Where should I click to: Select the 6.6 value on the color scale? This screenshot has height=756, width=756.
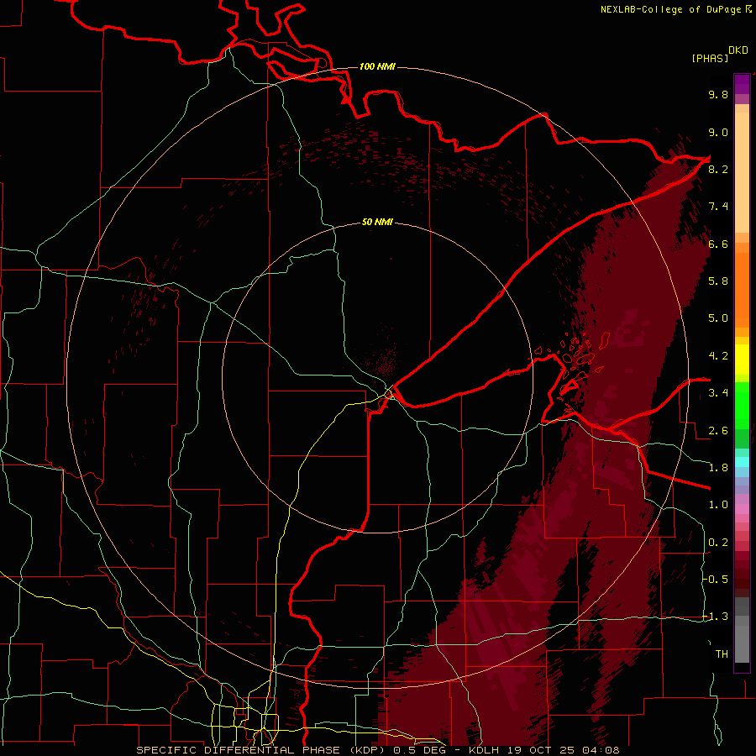718,244
